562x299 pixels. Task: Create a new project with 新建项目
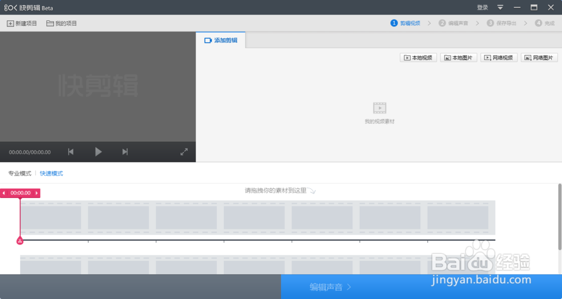pyautogui.click(x=22, y=23)
